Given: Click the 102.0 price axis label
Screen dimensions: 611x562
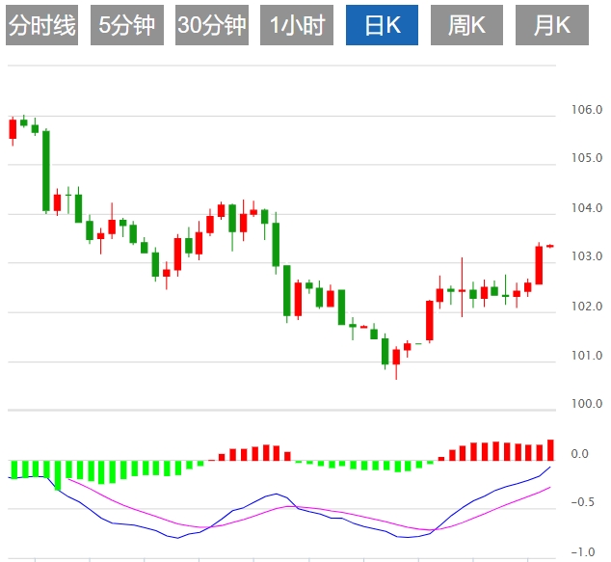Looking at the screenshot, I should tap(587, 307).
